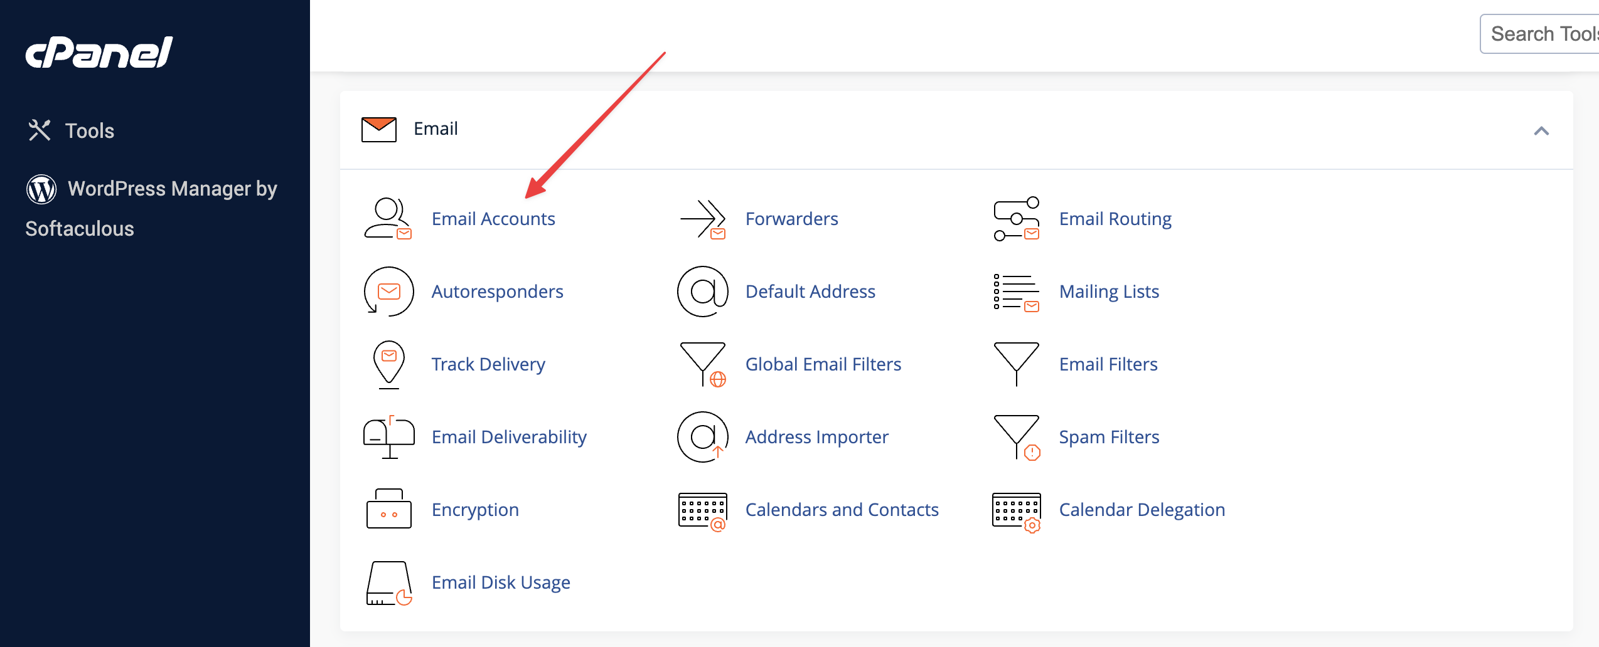Click the Email Deliverability mailbox icon
The width and height of the screenshot is (1599, 647).
(x=388, y=437)
